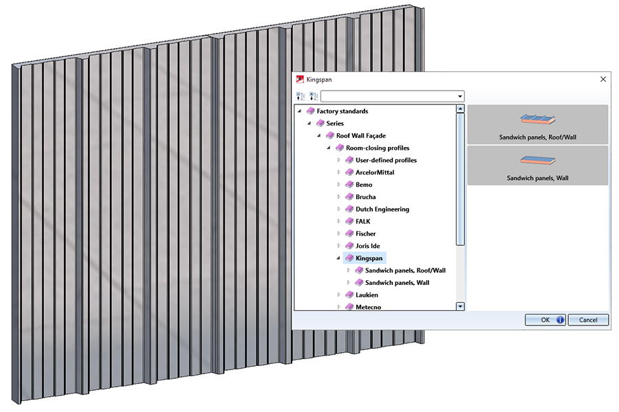Image resolution: width=619 pixels, height=412 pixels.
Task: Click the book icon next to Fischer
Action: [x=349, y=233]
